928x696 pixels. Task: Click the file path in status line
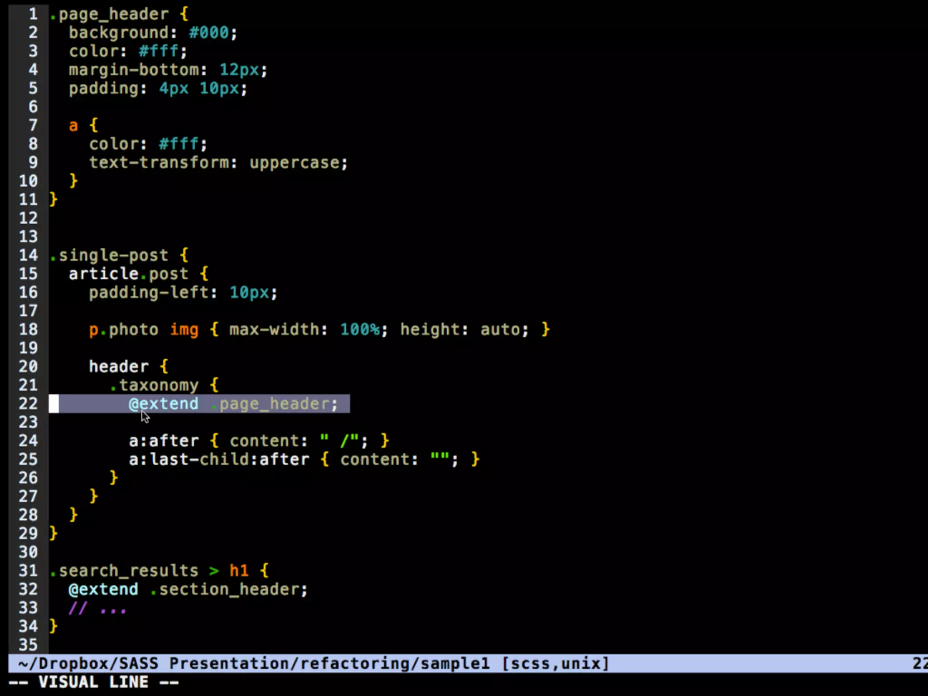[x=254, y=663]
